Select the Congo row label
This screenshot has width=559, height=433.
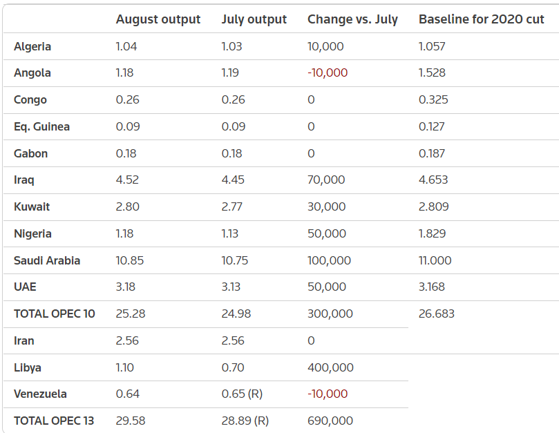click(x=30, y=99)
